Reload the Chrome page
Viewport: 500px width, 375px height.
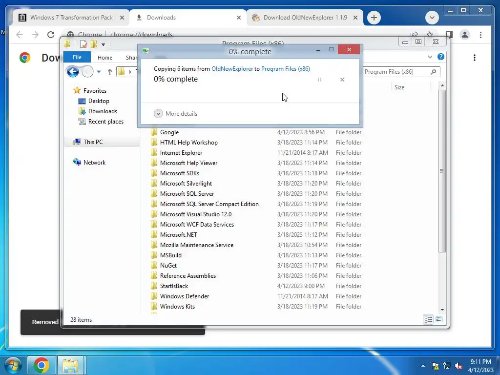(x=51, y=35)
